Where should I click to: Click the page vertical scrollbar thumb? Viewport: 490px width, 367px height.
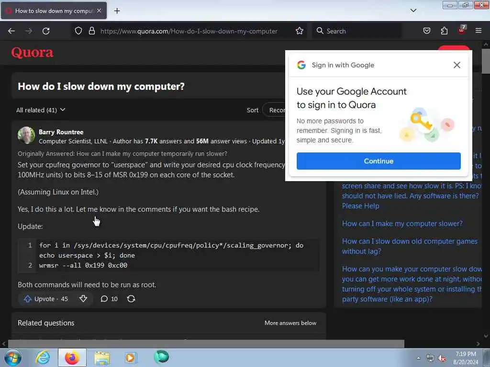(x=486, y=61)
